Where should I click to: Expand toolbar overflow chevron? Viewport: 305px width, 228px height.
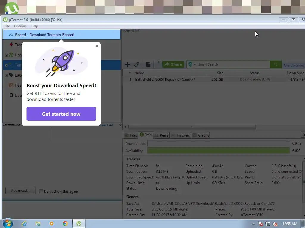pos(159,62)
